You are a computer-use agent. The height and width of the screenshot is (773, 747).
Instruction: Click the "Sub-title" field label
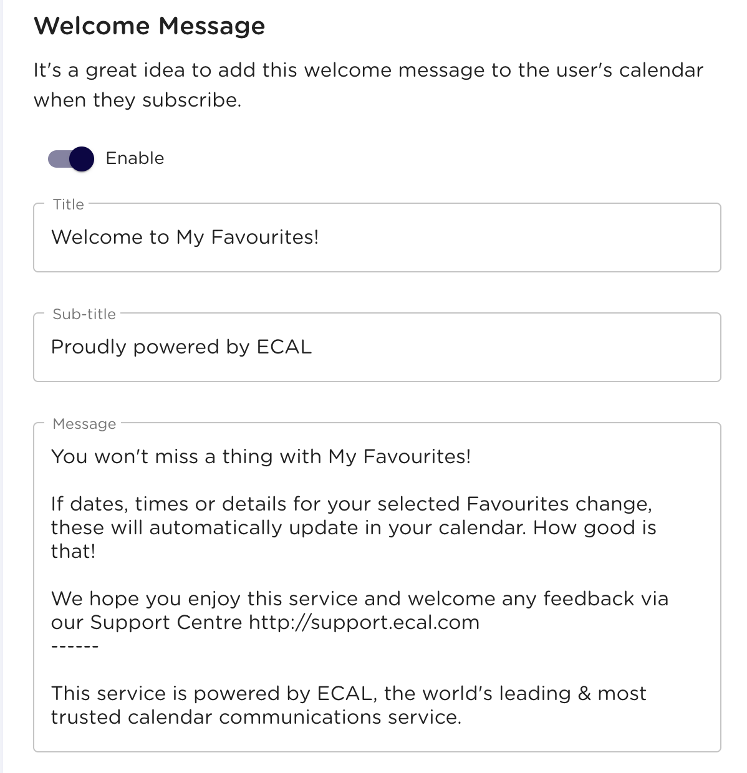coord(84,314)
